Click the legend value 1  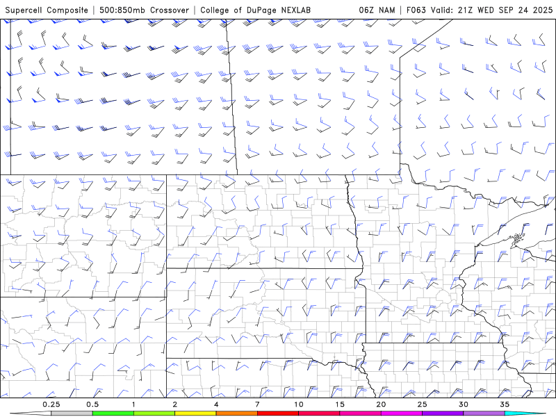(133, 404)
